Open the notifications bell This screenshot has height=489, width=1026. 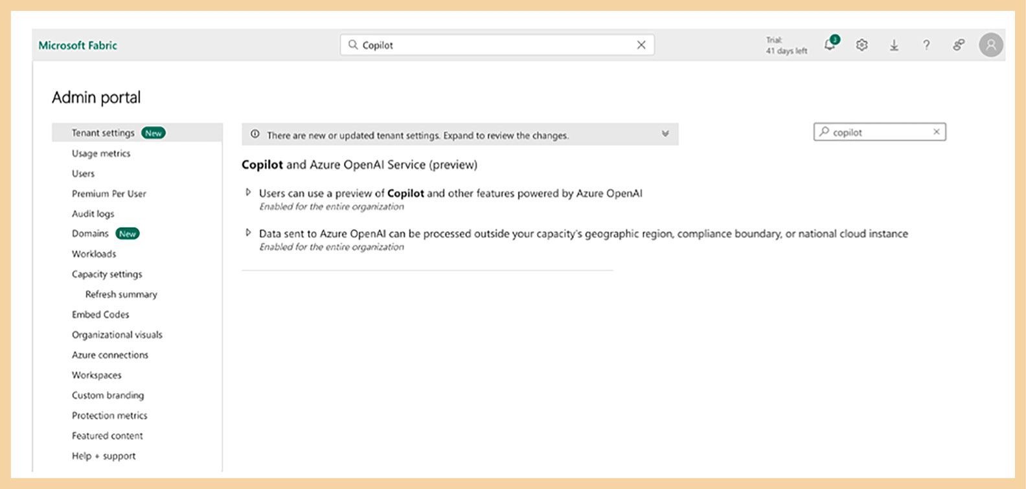(830, 44)
